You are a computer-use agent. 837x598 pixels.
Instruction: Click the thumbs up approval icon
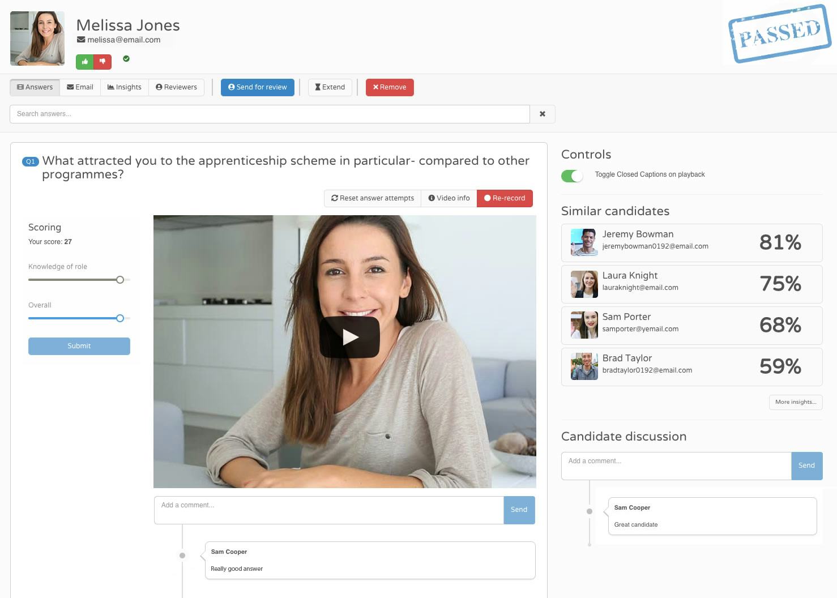point(84,62)
